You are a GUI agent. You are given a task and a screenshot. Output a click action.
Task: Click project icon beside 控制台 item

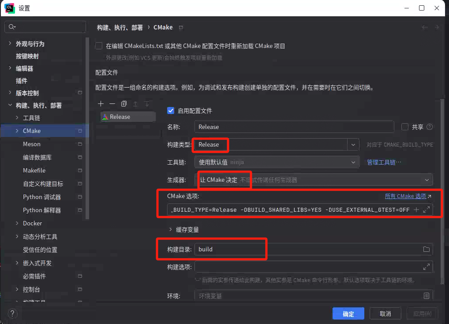(80, 289)
